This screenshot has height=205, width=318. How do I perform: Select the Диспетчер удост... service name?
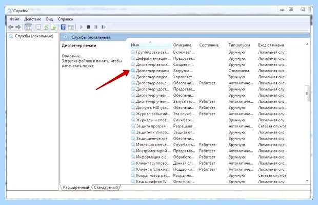153,89
